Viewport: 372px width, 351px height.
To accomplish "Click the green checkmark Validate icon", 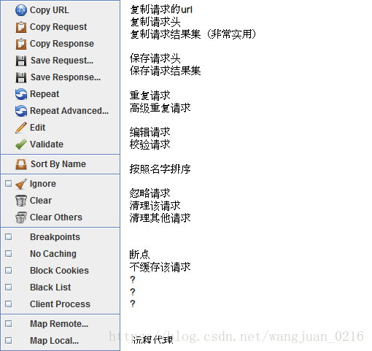I will tap(21, 144).
